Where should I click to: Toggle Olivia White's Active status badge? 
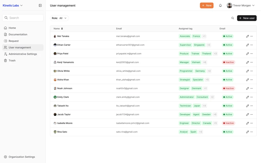(227, 71)
